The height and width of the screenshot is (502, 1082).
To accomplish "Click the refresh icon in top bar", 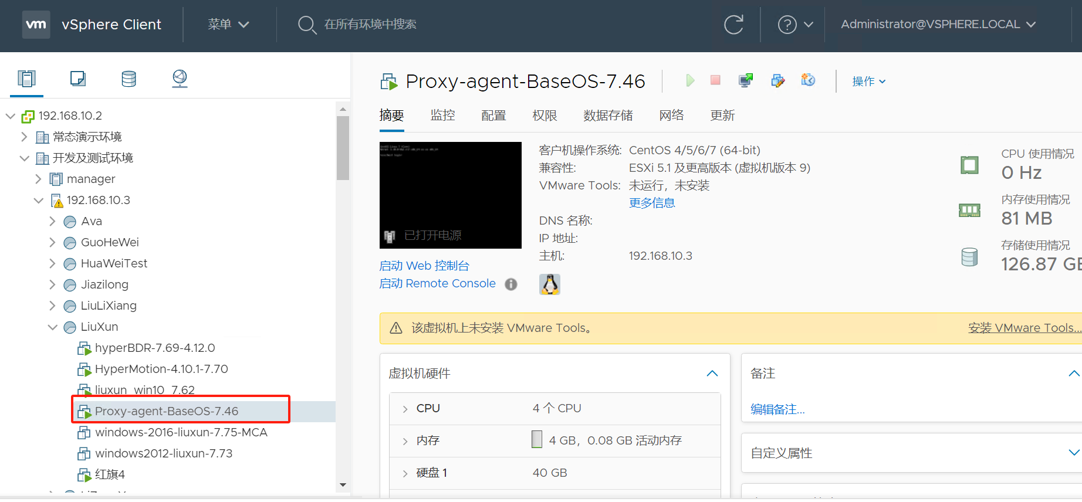I will tap(733, 24).
